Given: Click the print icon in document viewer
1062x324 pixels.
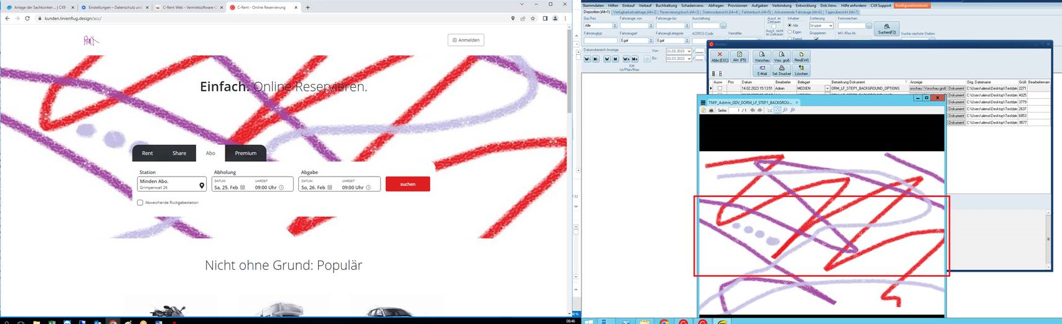Looking at the screenshot, I should pos(711,111).
